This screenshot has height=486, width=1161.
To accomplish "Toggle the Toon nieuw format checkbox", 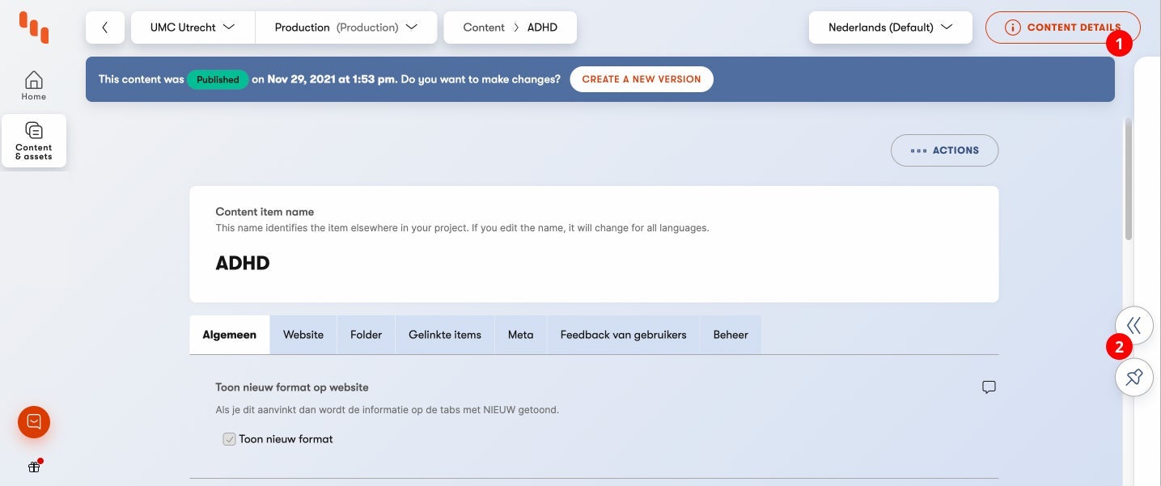I will pyautogui.click(x=230, y=439).
